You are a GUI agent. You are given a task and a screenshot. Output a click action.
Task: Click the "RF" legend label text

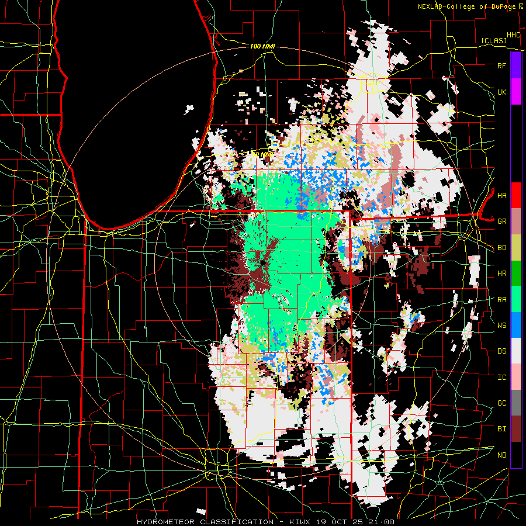point(501,65)
